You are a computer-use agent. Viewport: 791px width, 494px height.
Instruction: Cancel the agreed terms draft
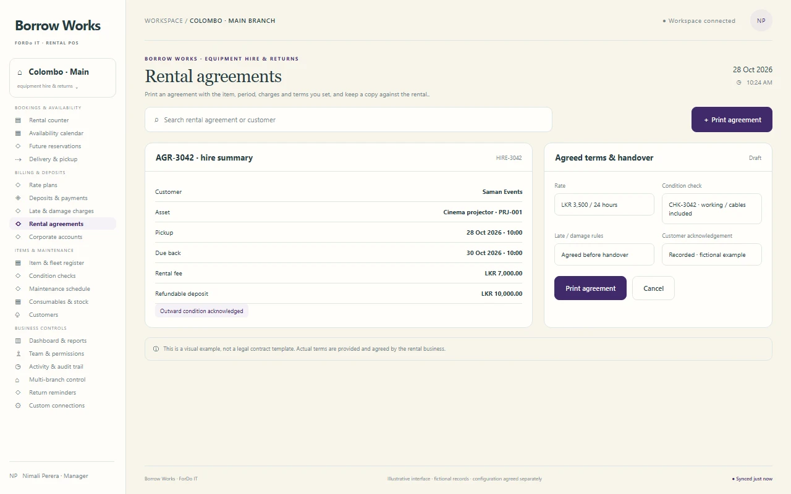[x=653, y=288]
